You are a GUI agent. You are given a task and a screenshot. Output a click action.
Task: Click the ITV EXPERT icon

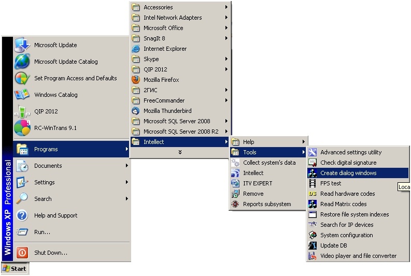(235, 183)
